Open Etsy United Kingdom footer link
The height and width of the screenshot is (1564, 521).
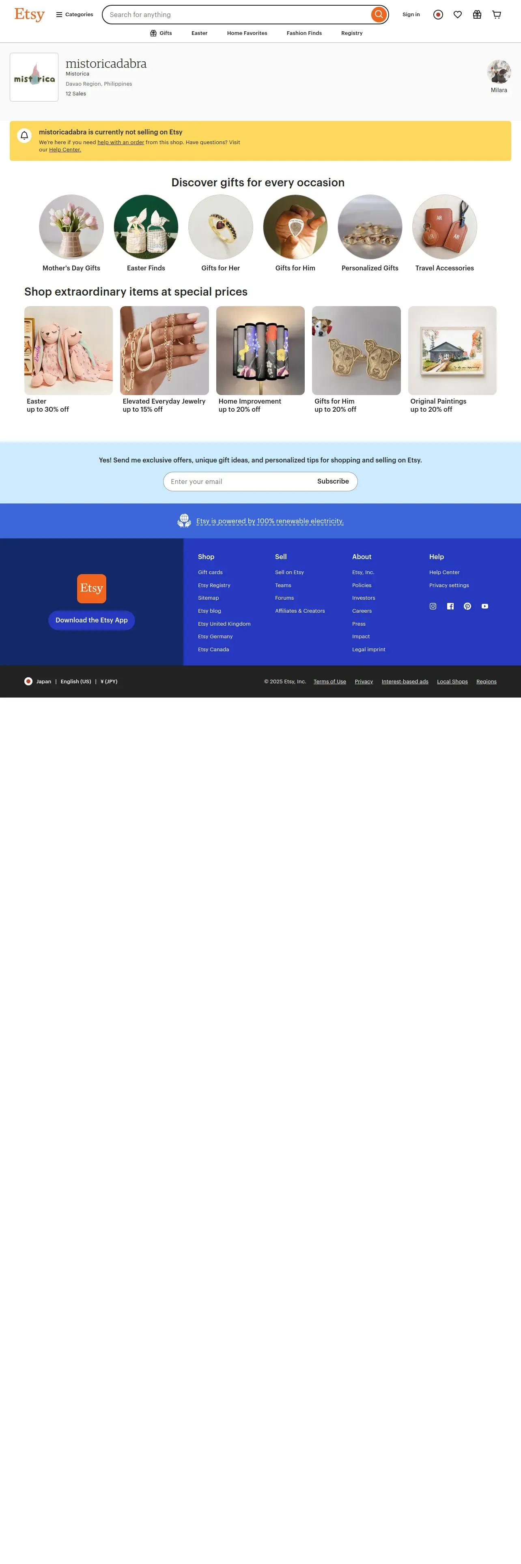[224, 624]
